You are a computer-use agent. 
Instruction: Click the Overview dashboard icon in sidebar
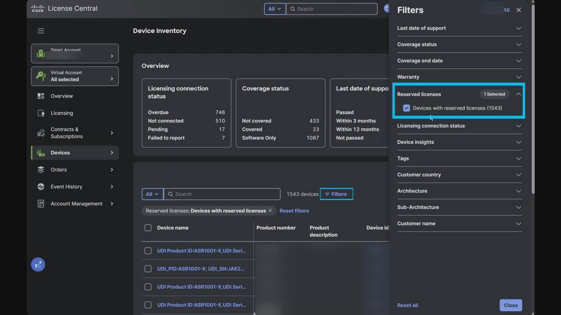coord(41,96)
